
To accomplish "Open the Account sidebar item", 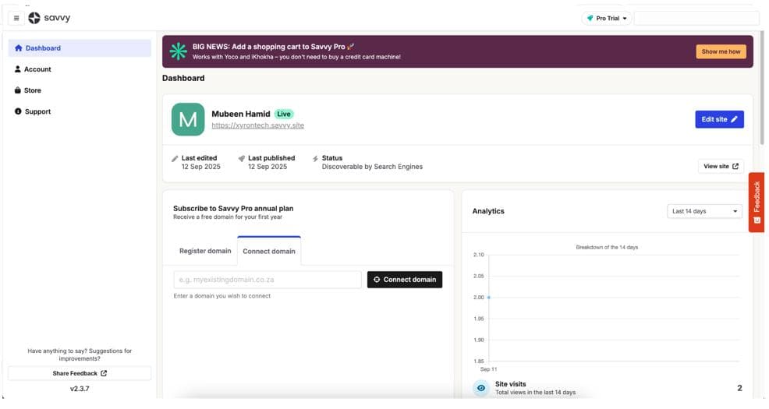I will (x=37, y=69).
